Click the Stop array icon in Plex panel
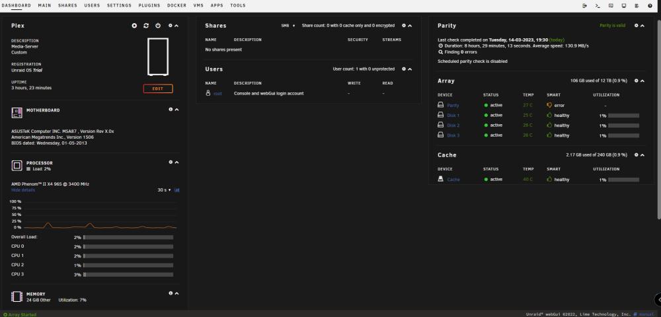Image resolution: width=661 pixels, height=317 pixels. [134, 26]
